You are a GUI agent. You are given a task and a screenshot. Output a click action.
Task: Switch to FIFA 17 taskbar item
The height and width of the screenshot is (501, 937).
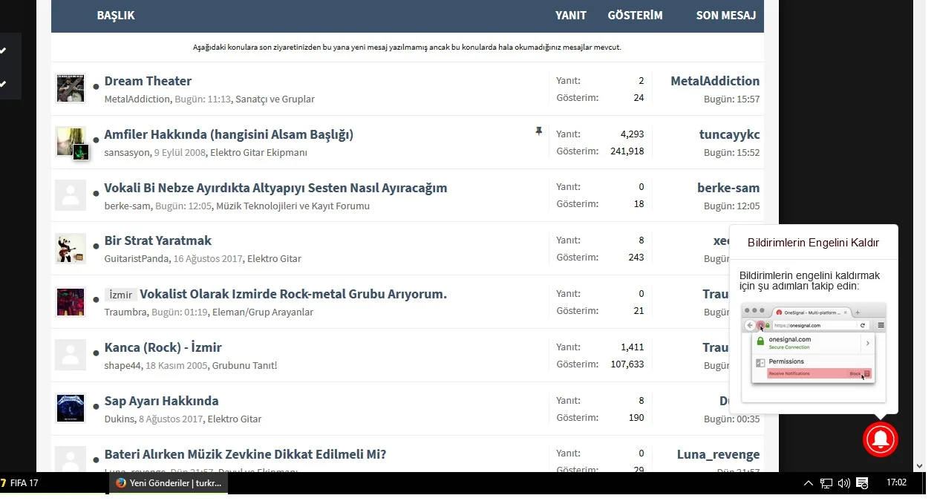(x=22, y=483)
